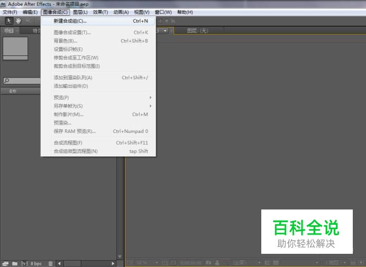Click 合成组微型流程图(N) menu entry
The height and width of the screenshot is (267, 366).
[x=98, y=151]
